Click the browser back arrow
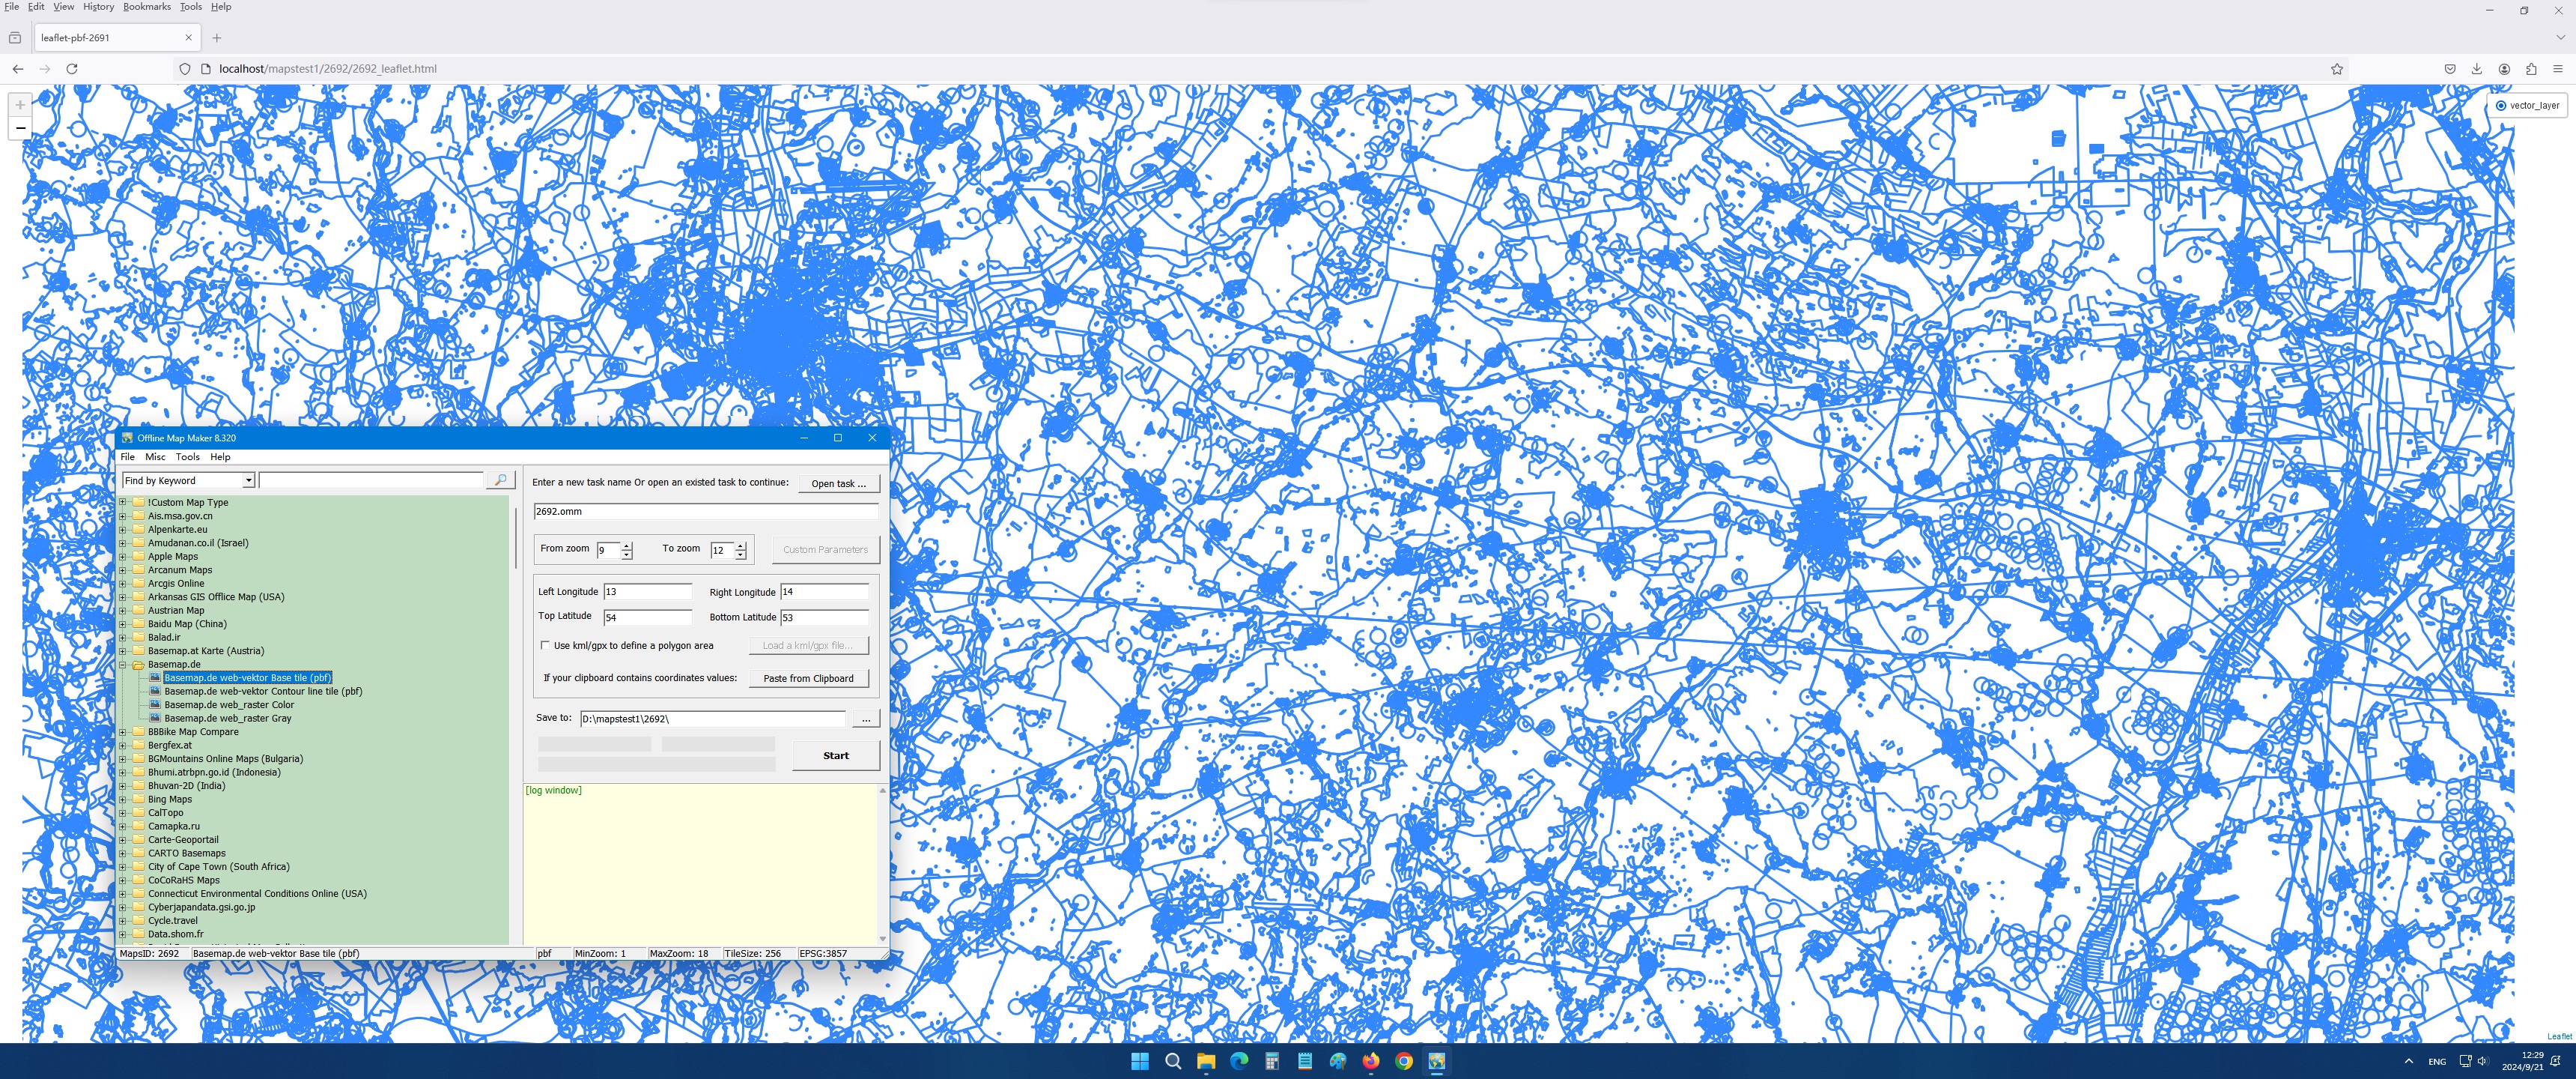2576x1079 pixels. (x=18, y=69)
